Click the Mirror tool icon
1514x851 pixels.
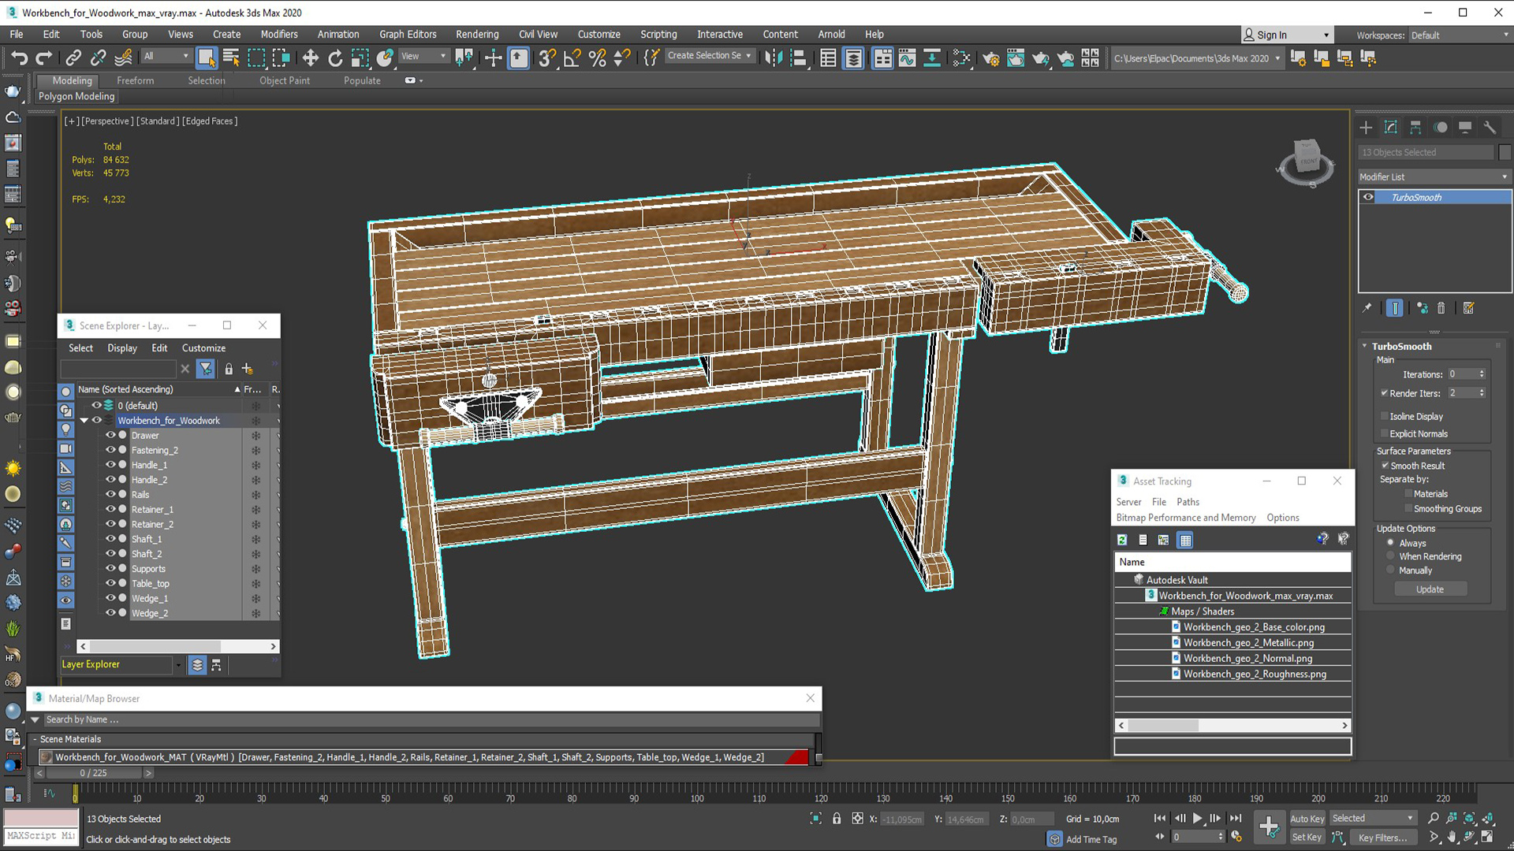(774, 58)
